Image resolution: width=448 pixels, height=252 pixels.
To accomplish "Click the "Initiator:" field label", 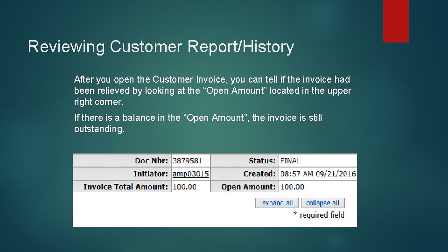I will [x=151, y=174].
